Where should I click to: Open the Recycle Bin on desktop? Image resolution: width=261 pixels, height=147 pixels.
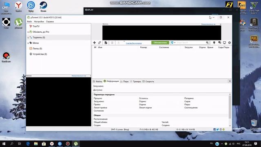point(254,124)
